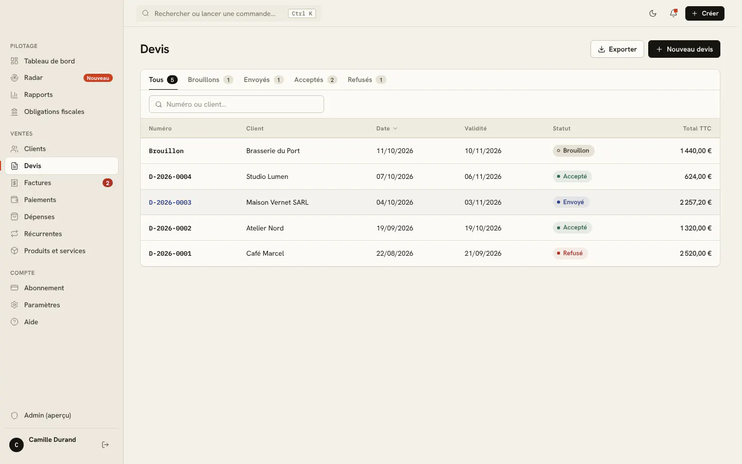Image resolution: width=742 pixels, height=464 pixels.
Task: Click the 1 320,00 € total for Atelier Nord
Action: [x=696, y=228]
